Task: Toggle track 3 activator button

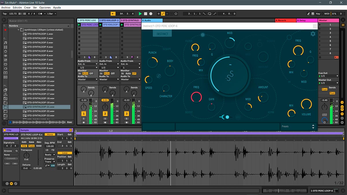Action: point(126,114)
